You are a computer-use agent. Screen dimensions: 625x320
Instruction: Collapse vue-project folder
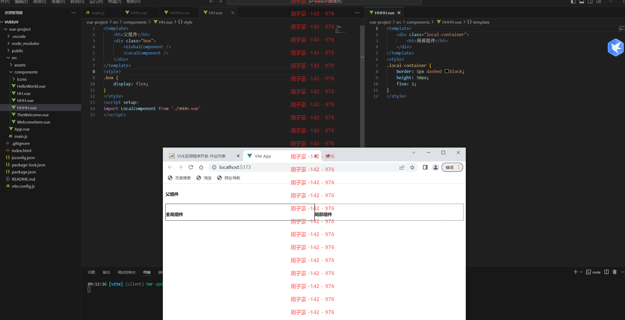[x=41, y=29]
